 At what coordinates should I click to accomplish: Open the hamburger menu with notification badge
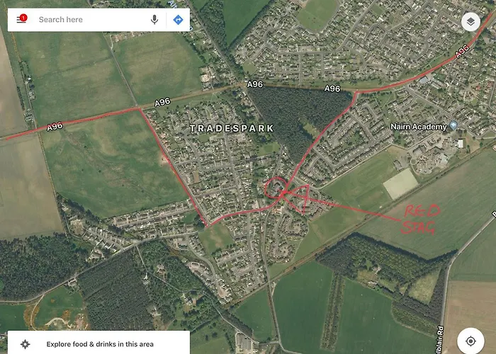click(x=21, y=19)
